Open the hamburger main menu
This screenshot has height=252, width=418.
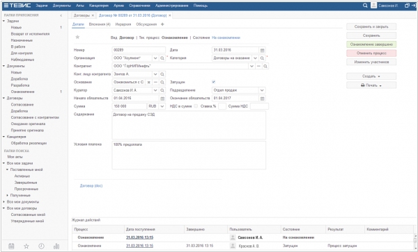(6, 6)
